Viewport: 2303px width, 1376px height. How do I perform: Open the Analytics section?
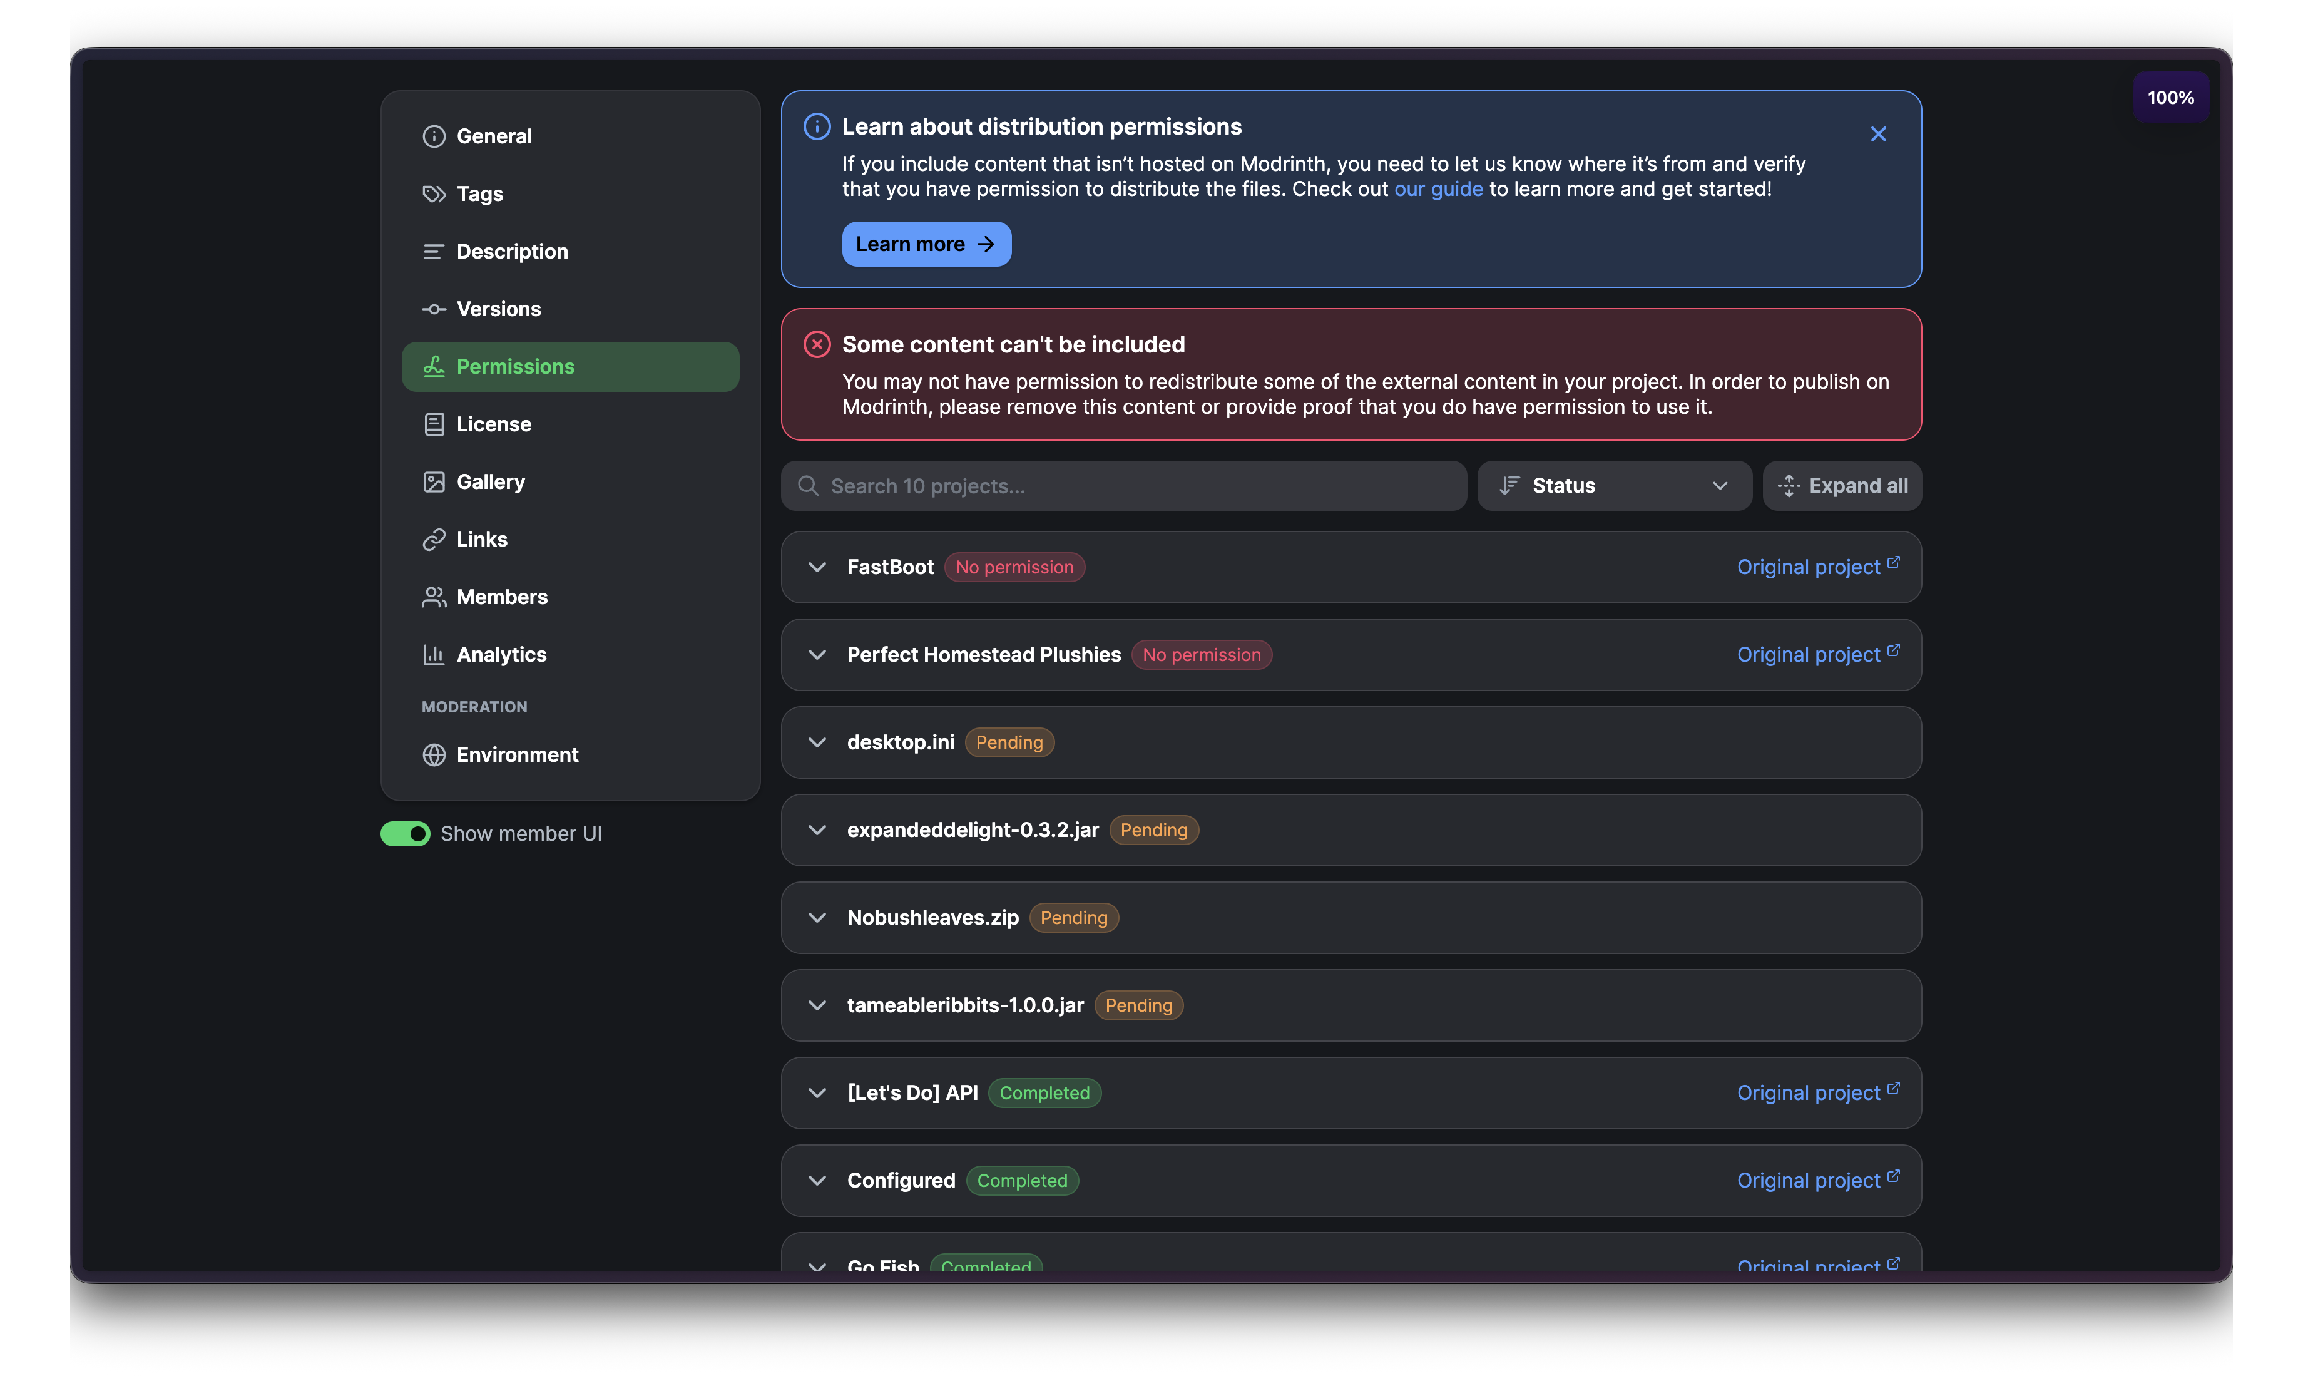[x=570, y=654]
